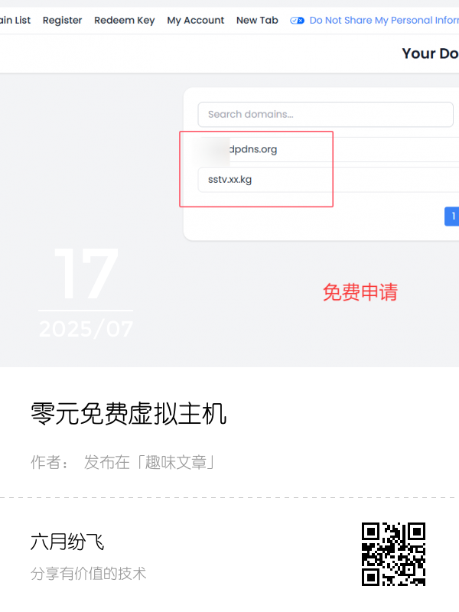
Task: Click the 2025/07 date label
Action: (86, 329)
